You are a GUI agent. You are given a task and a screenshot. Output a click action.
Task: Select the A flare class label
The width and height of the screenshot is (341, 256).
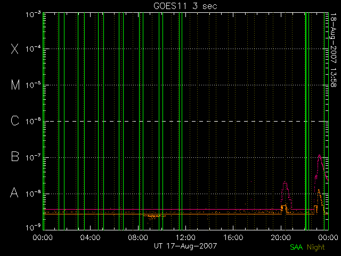point(14,193)
